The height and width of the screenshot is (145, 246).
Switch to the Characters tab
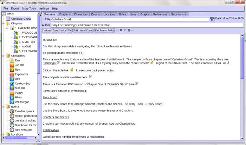coord(80,14)
